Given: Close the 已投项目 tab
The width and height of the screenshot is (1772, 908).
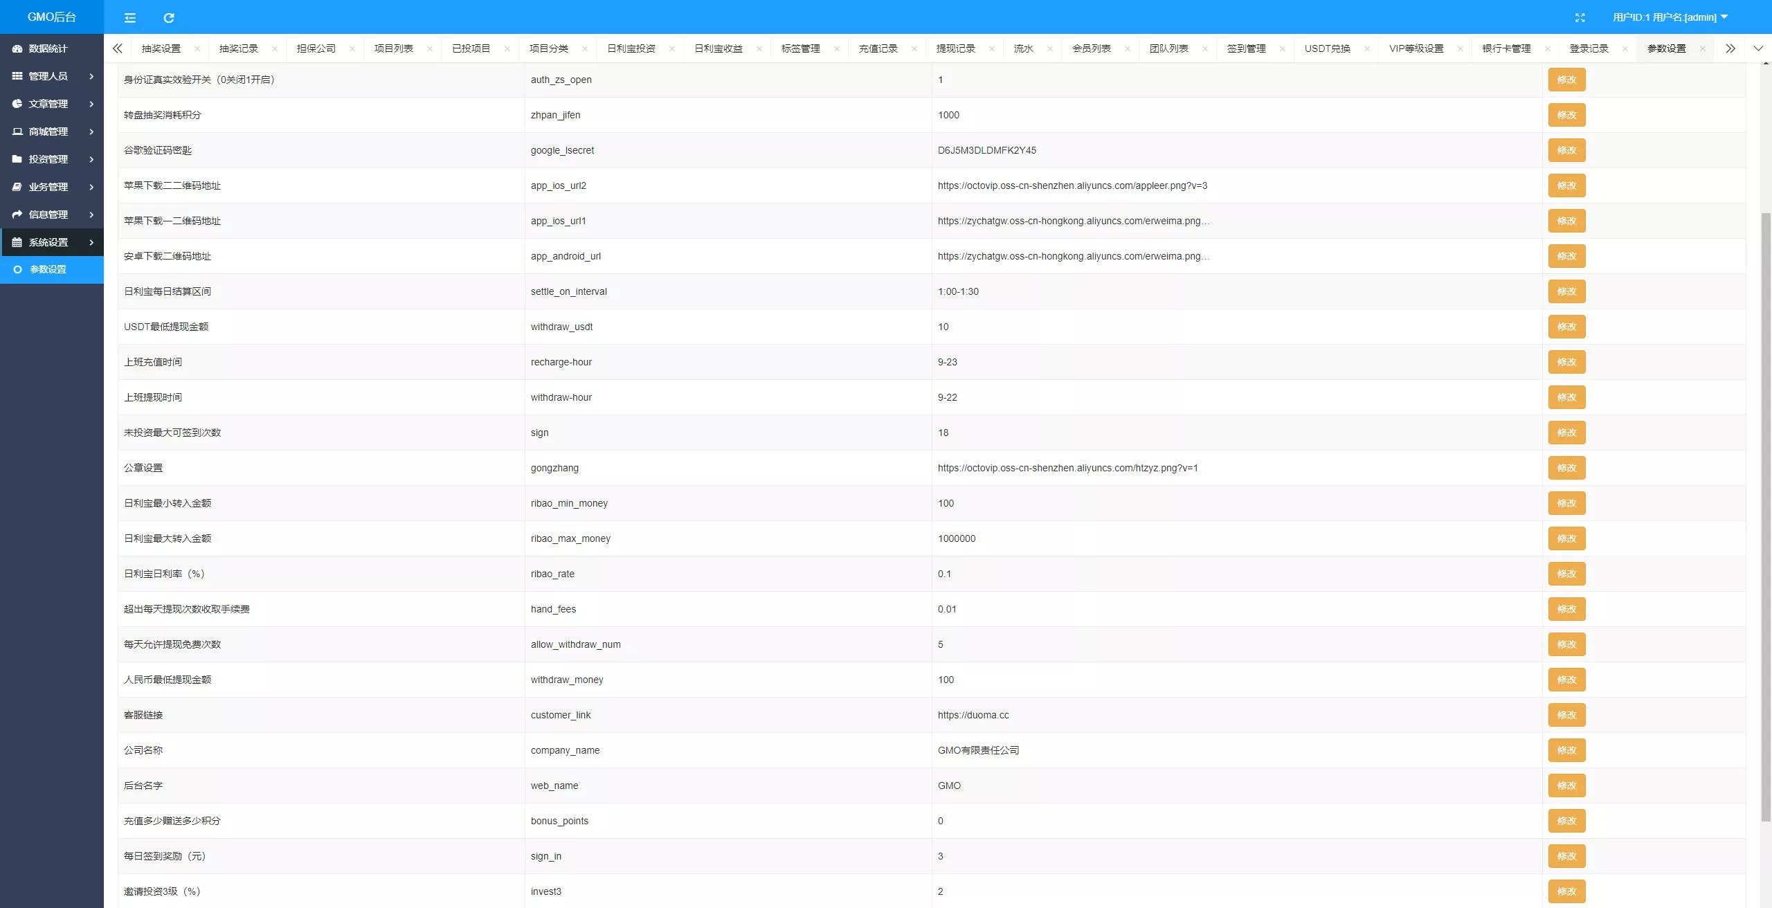Looking at the screenshot, I should (507, 48).
